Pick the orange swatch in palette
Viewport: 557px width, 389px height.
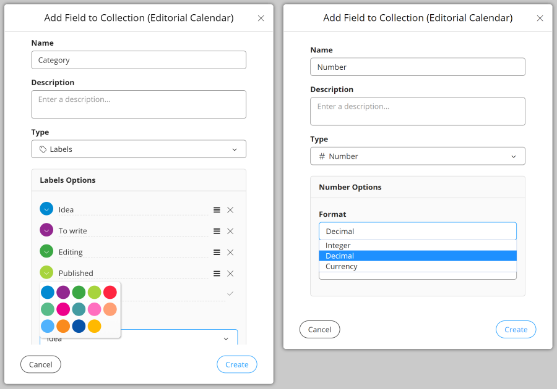tap(63, 326)
